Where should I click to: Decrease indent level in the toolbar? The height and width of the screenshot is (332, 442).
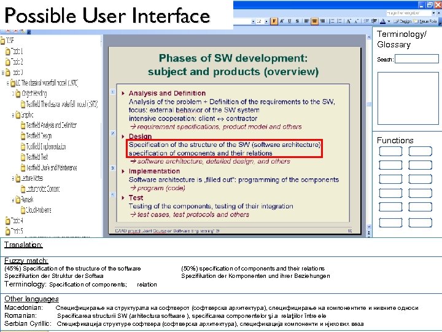366,21
